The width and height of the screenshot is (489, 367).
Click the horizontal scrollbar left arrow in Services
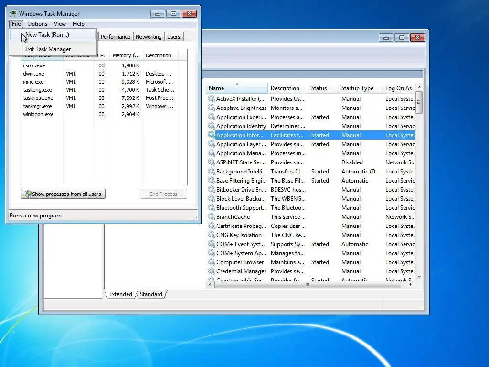(210, 284)
